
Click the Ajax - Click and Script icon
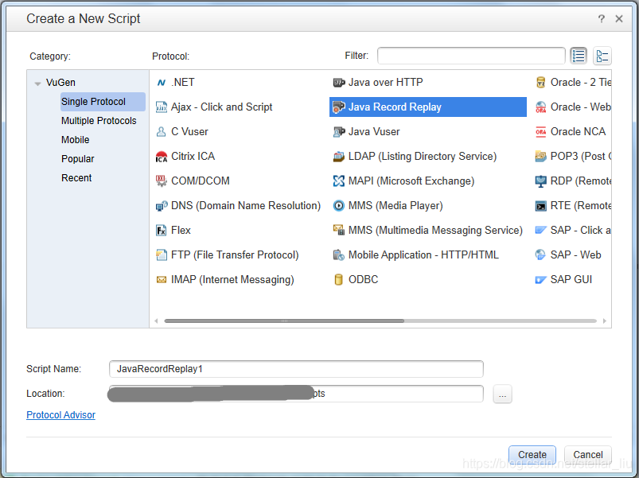162,107
